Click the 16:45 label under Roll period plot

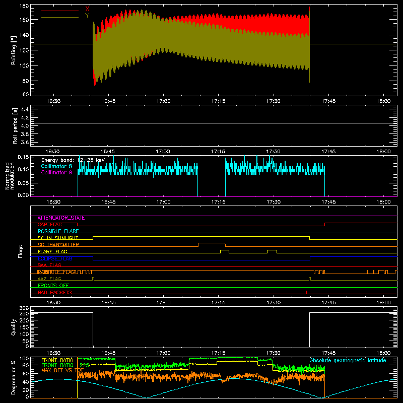point(108,152)
